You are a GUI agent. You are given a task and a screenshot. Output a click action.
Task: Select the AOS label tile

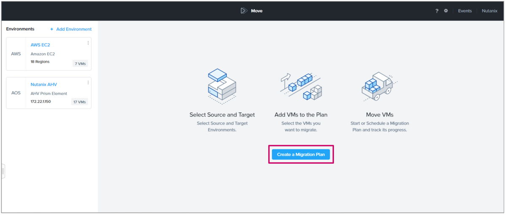pos(16,93)
